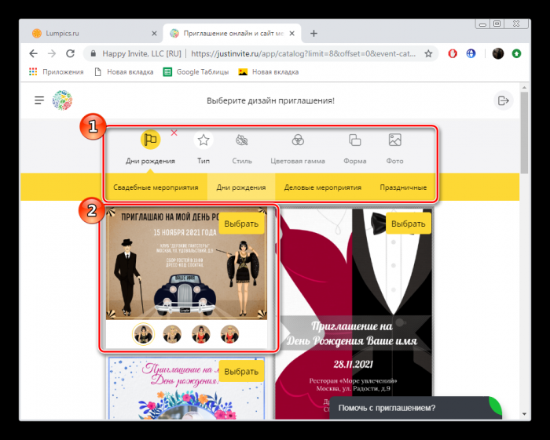550x440 pixels.
Task: Select Праздничные category
Action: (x=403, y=187)
